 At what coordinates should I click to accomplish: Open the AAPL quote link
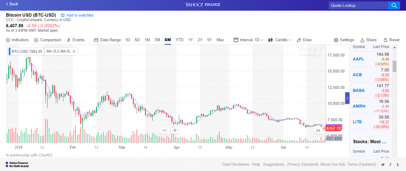click(358, 59)
